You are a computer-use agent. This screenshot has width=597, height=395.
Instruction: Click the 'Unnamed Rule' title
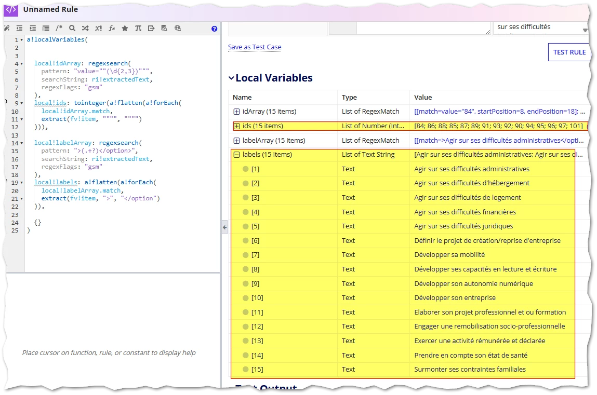50,9
